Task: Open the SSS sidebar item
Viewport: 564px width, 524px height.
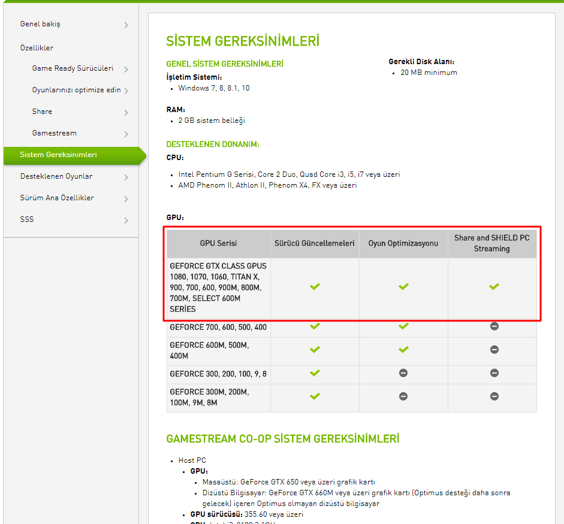Action: [x=27, y=219]
